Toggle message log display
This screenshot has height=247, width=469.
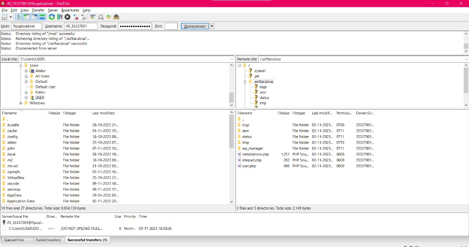pyautogui.click(x=19, y=17)
